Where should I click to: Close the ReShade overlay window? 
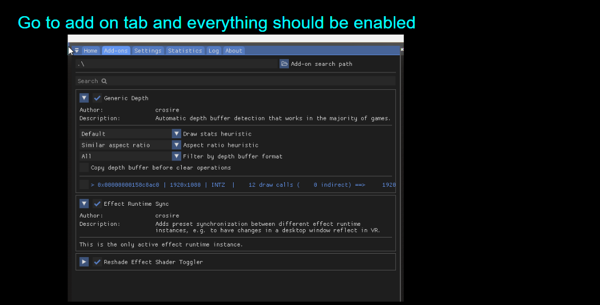[402, 50]
